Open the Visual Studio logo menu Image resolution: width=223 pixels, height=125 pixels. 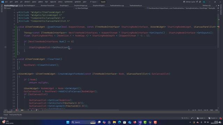point(2,2)
